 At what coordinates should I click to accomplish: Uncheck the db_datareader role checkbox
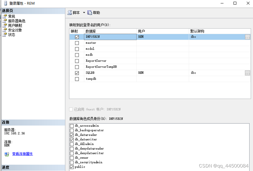pos(71,135)
